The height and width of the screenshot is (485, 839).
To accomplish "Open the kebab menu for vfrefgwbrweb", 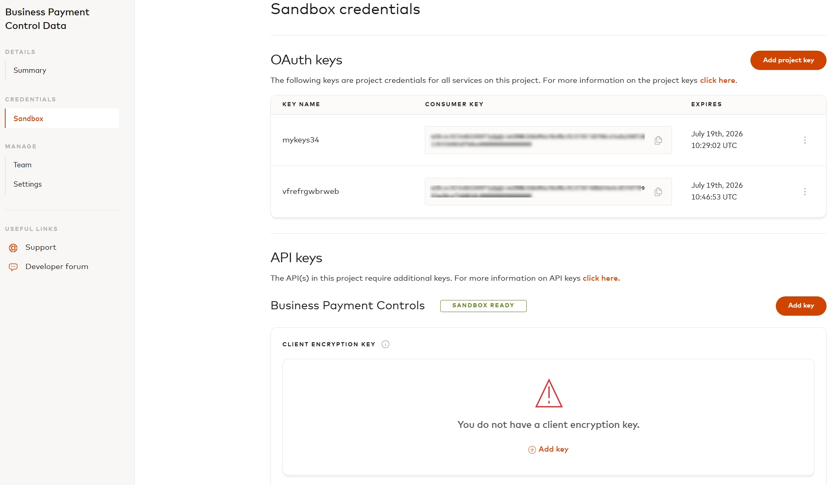I will [805, 192].
